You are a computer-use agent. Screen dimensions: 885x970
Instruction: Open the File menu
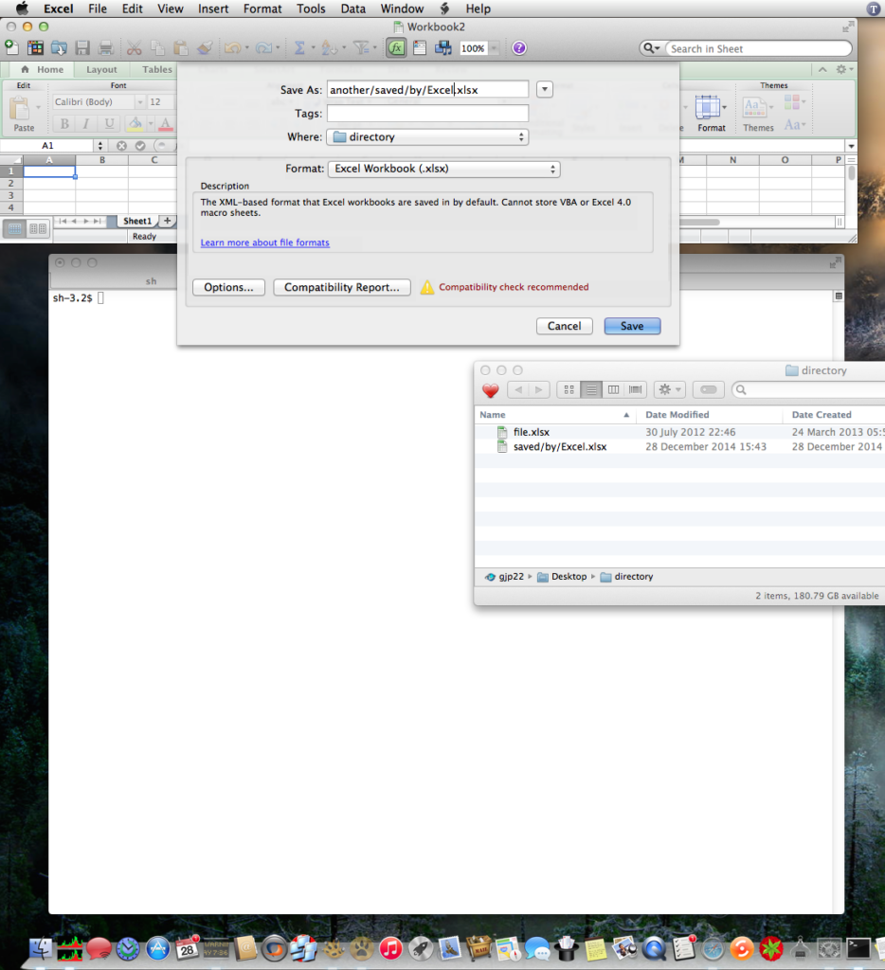coord(98,9)
